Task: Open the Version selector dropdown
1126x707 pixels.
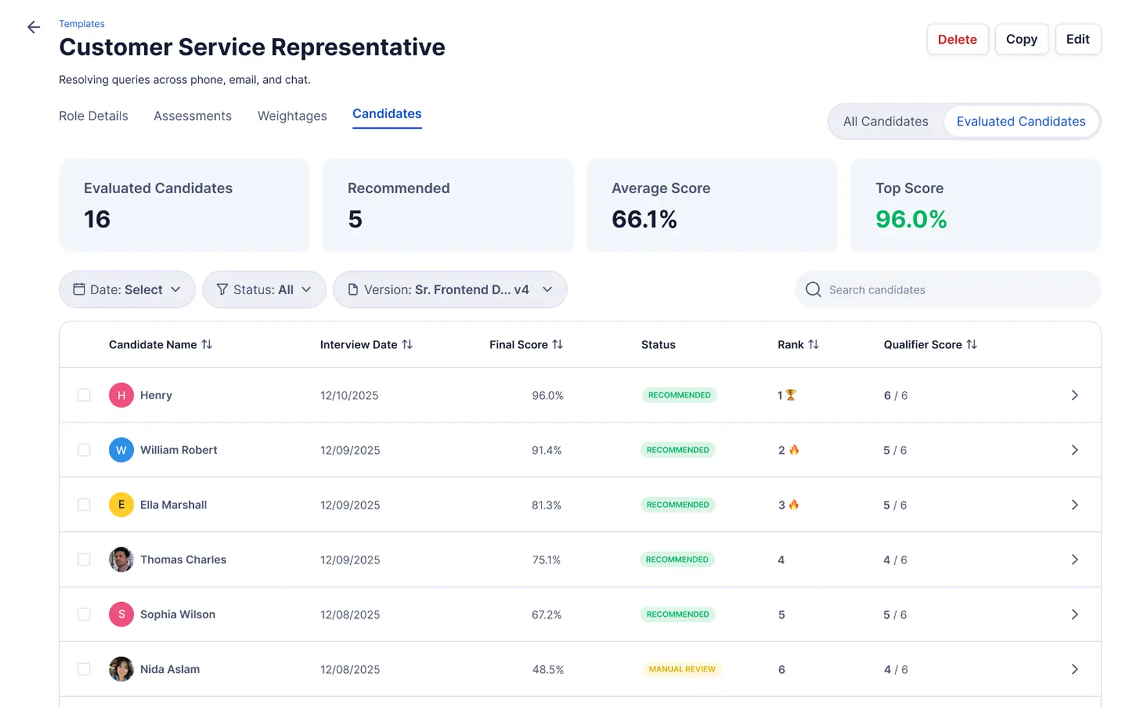Action: coord(449,290)
